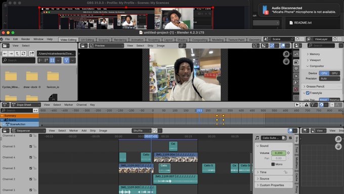Refresh the file browser list
344x194 pixels.
click(23, 53)
